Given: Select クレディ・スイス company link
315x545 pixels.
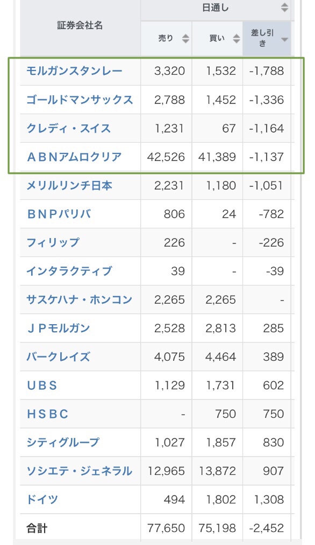Looking at the screenshot, I should 69,128.
